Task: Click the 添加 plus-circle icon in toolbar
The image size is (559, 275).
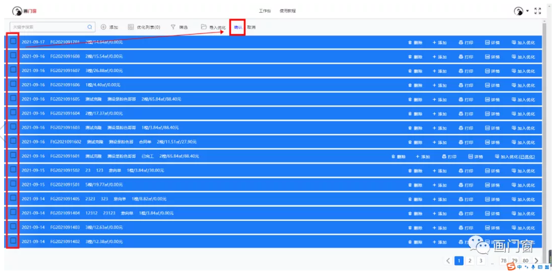Action: [x=104, y=27]
